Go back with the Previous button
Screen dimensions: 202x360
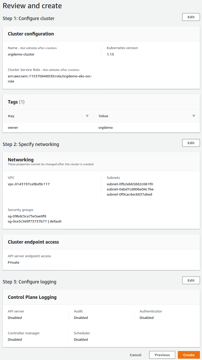pos(162,355)
